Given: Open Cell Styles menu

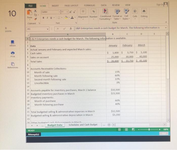Looking at the screenshot, I should (126, 14).
